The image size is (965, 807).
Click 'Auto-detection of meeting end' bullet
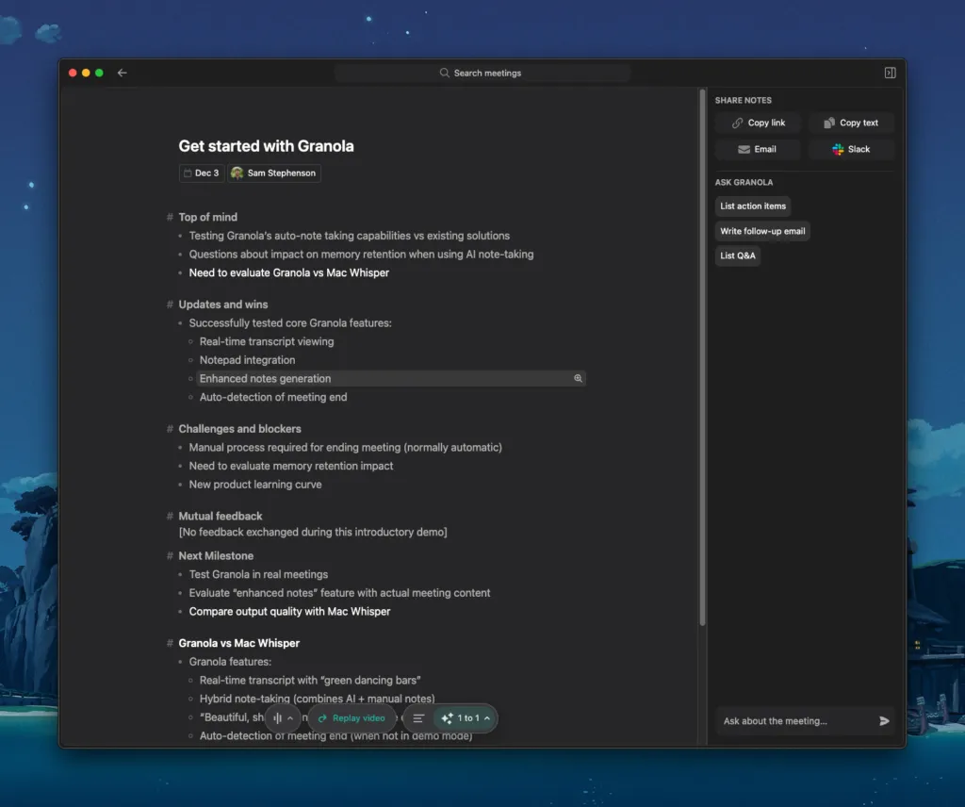point(272,397)
